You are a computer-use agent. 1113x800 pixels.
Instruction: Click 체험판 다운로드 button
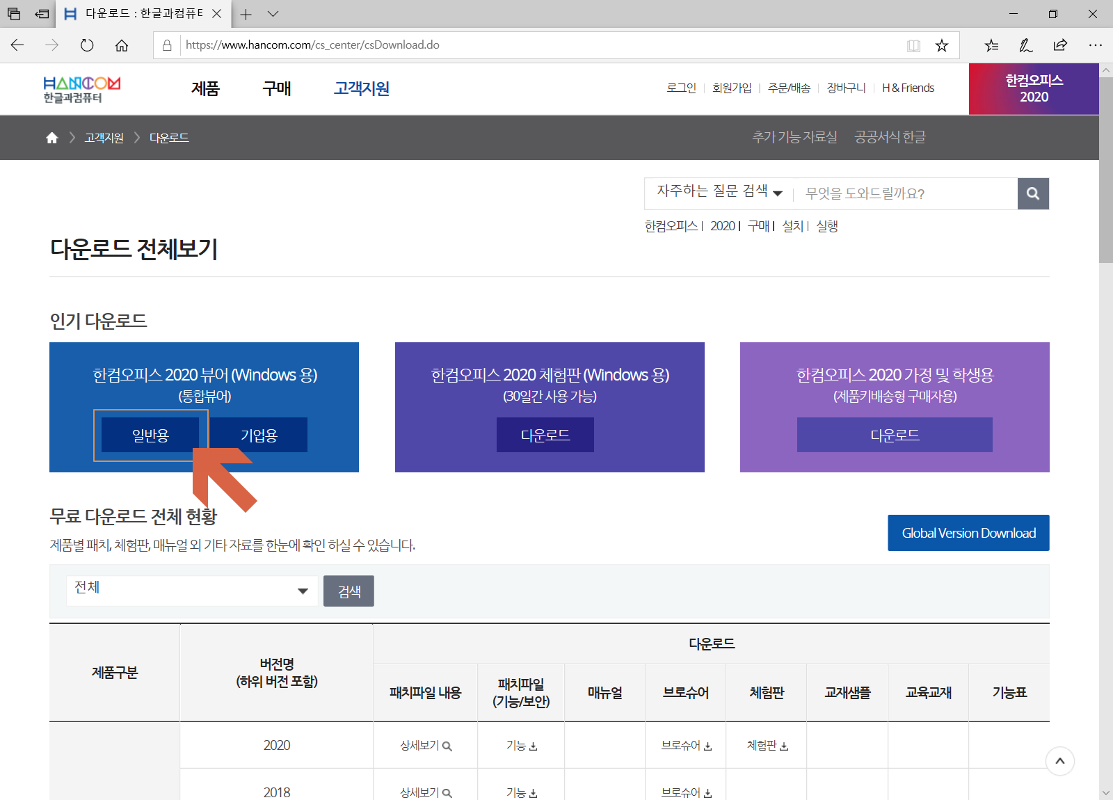coord(545,435)
